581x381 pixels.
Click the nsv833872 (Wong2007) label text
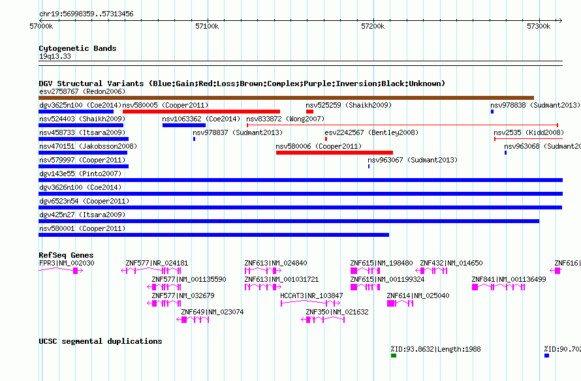pyautogui.click(x=285, y=119)
